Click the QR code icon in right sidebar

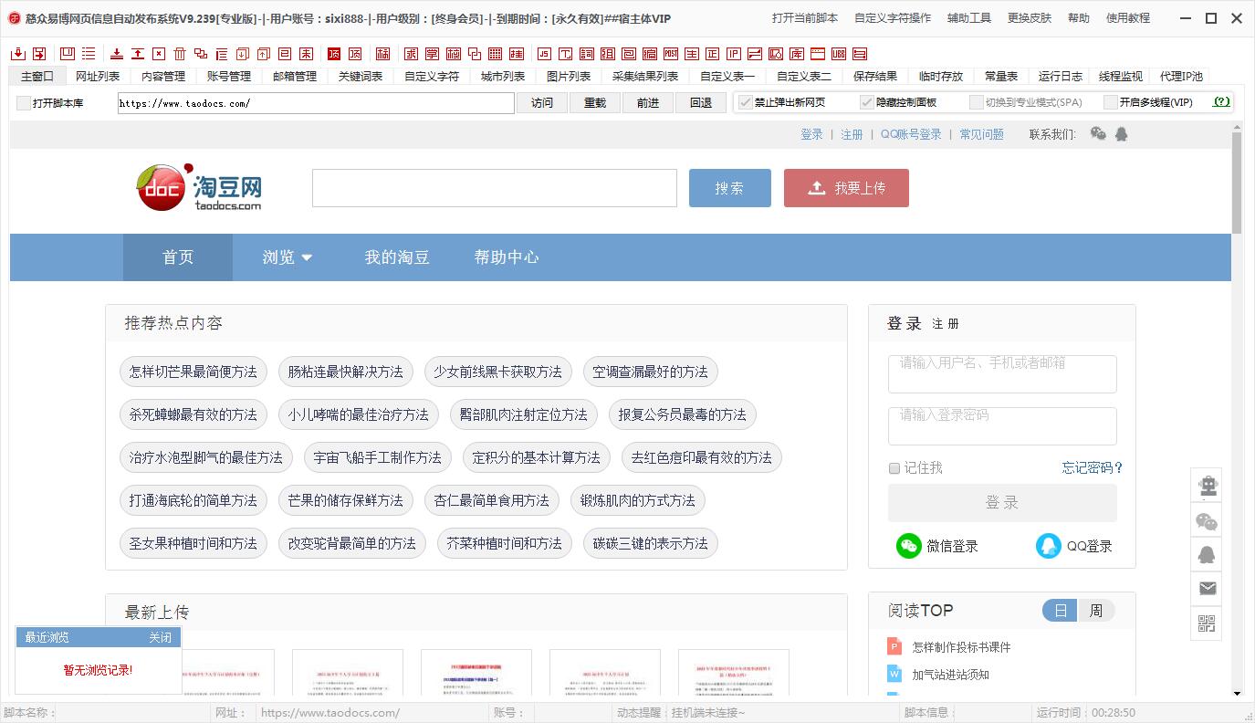pos(1208,623)
